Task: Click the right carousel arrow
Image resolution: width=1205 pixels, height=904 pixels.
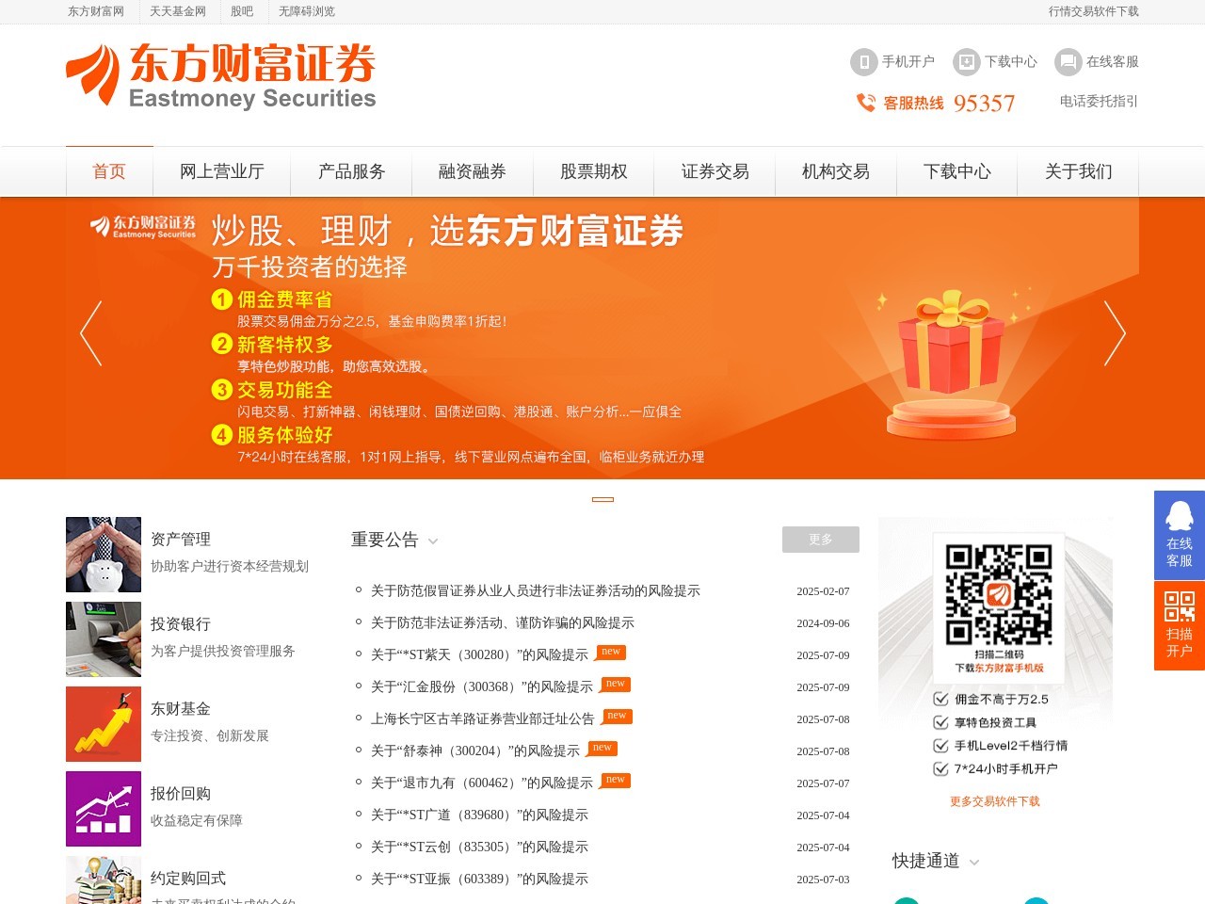Action: (x=1117, y=333)
